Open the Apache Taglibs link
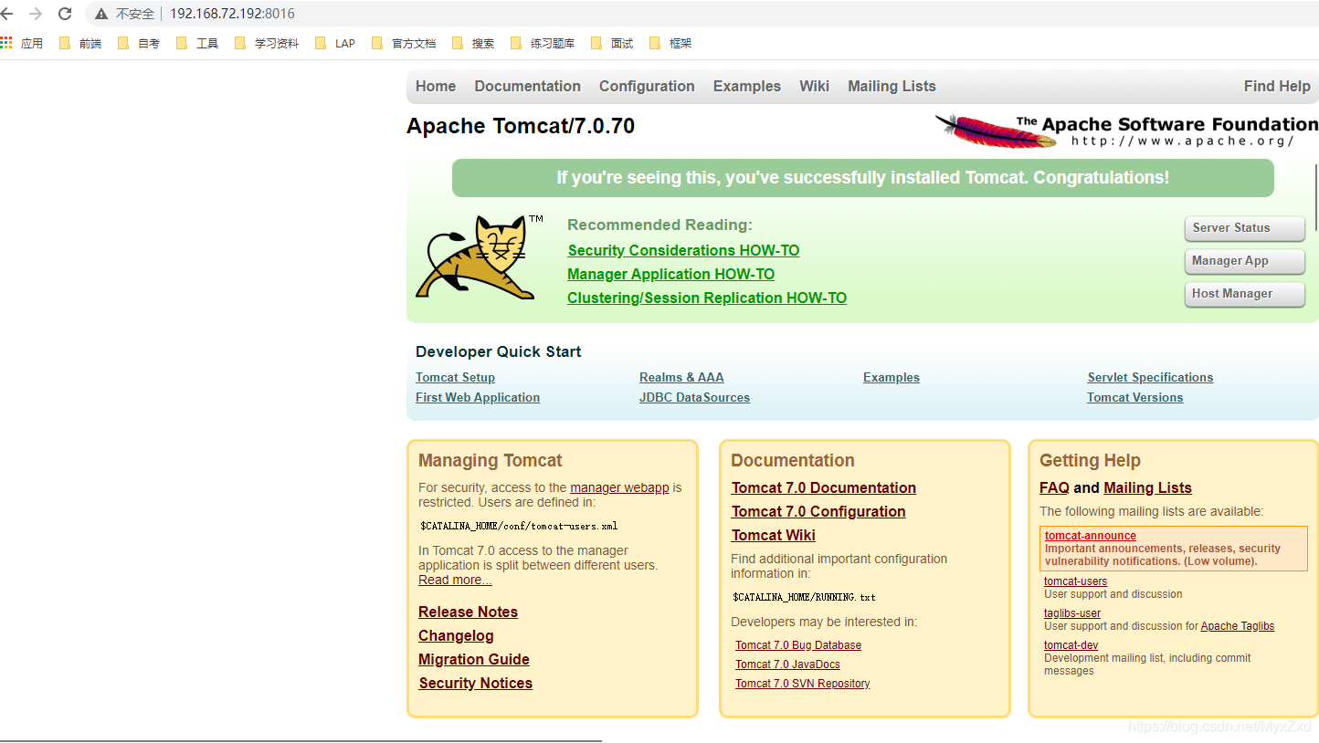 (x=1237, y=626)
